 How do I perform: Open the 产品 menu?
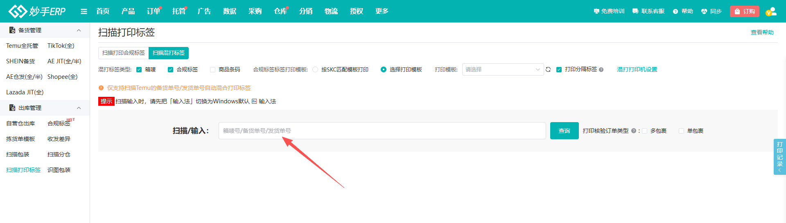click(128, 11)
